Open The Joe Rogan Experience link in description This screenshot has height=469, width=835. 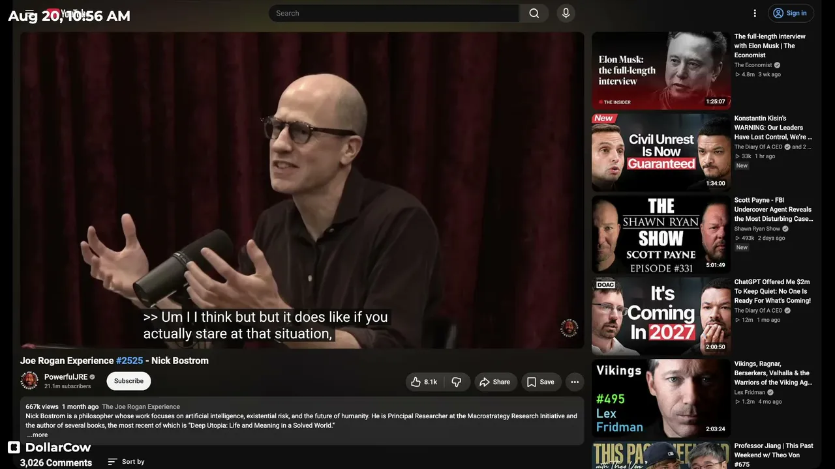pos(141,406)
